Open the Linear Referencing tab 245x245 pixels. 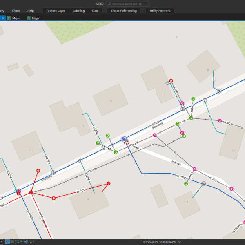coord(124,11)
